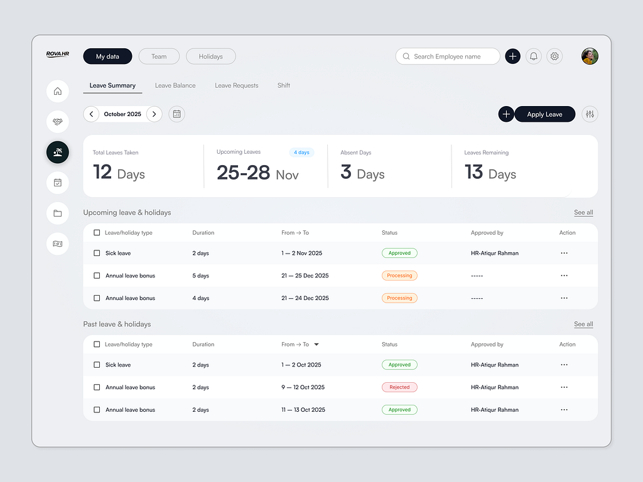Open the payroll money sidebar icon
The width and height of the screenshot is (643, 482).
(x=57, y=244)
